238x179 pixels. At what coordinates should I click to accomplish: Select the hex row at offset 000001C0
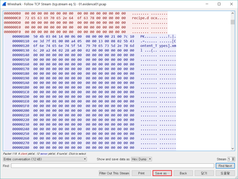[94, 92]
